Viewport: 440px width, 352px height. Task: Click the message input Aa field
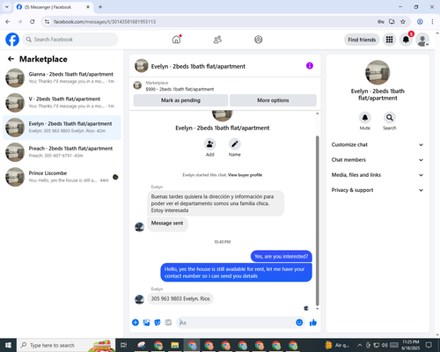[236, 322]
